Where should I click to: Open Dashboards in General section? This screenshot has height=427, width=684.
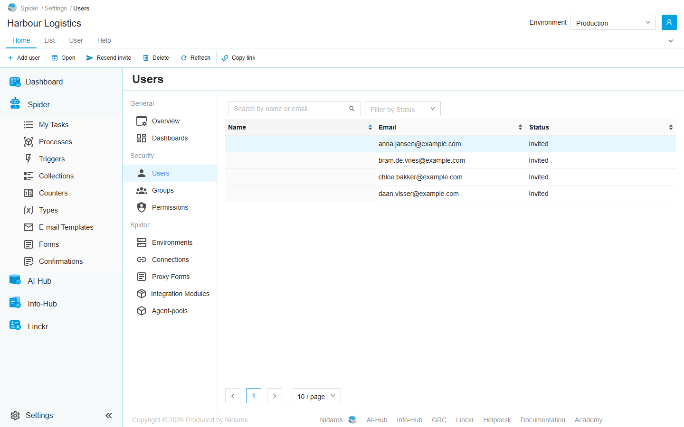pyautogui.click(x=170, y=138)
